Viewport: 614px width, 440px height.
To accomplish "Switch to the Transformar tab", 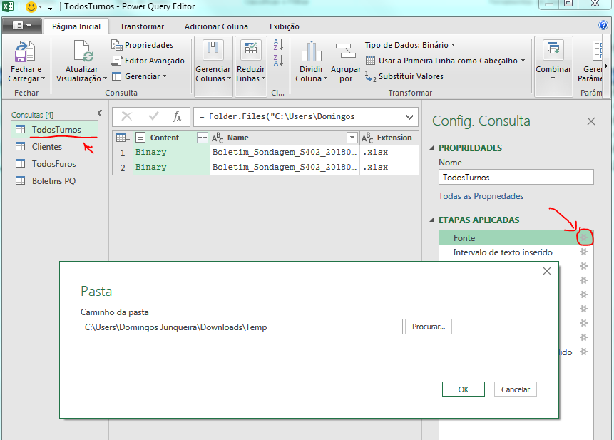I will pyautogui.click(x=142, y=26).
